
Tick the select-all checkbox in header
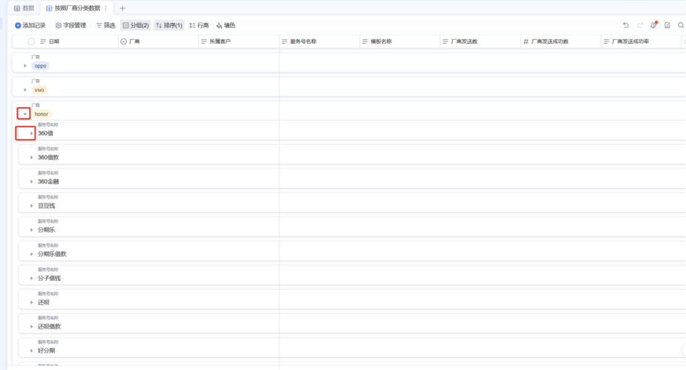click(31, 41)
